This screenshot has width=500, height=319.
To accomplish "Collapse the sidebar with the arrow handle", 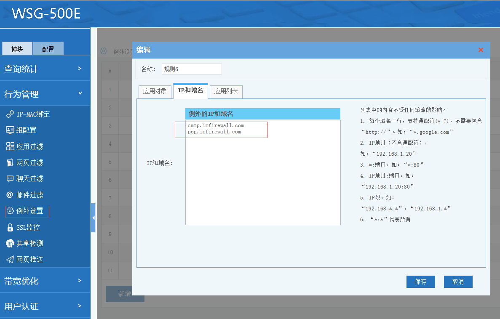I will pyautogui.click(x=93, y=218).
